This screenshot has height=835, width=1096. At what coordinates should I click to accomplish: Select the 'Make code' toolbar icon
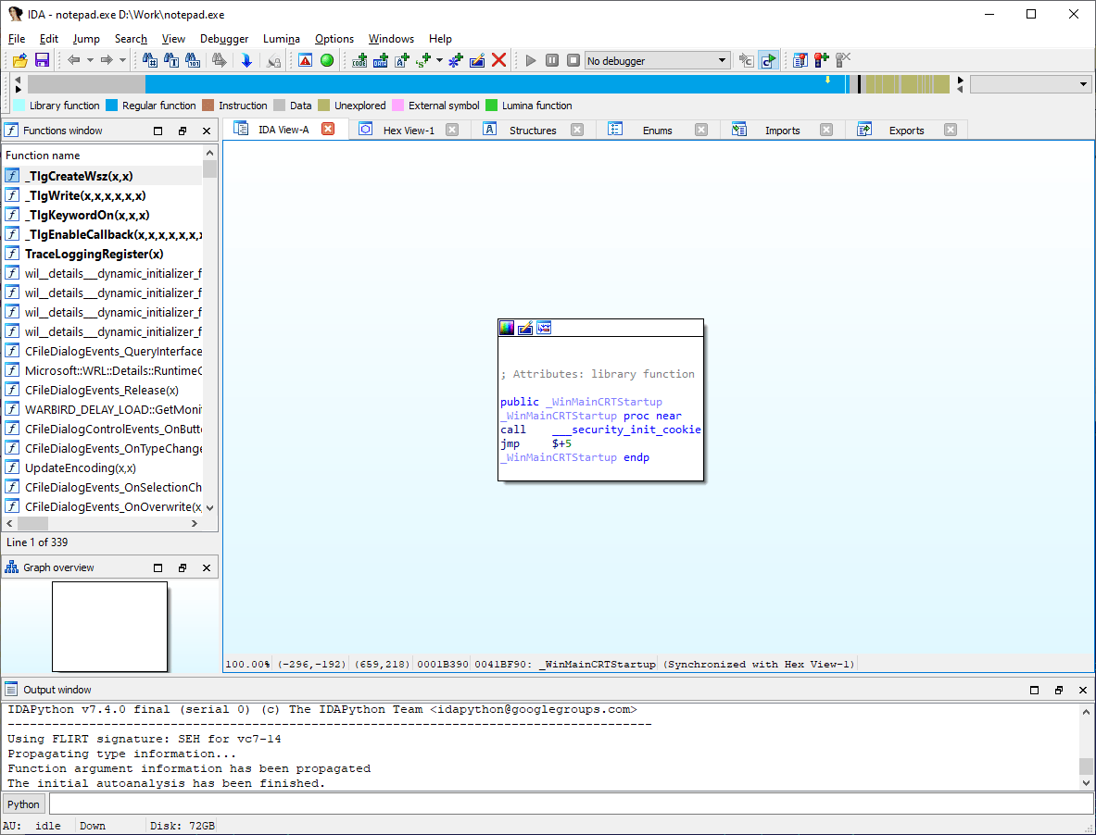click(359, 59)
